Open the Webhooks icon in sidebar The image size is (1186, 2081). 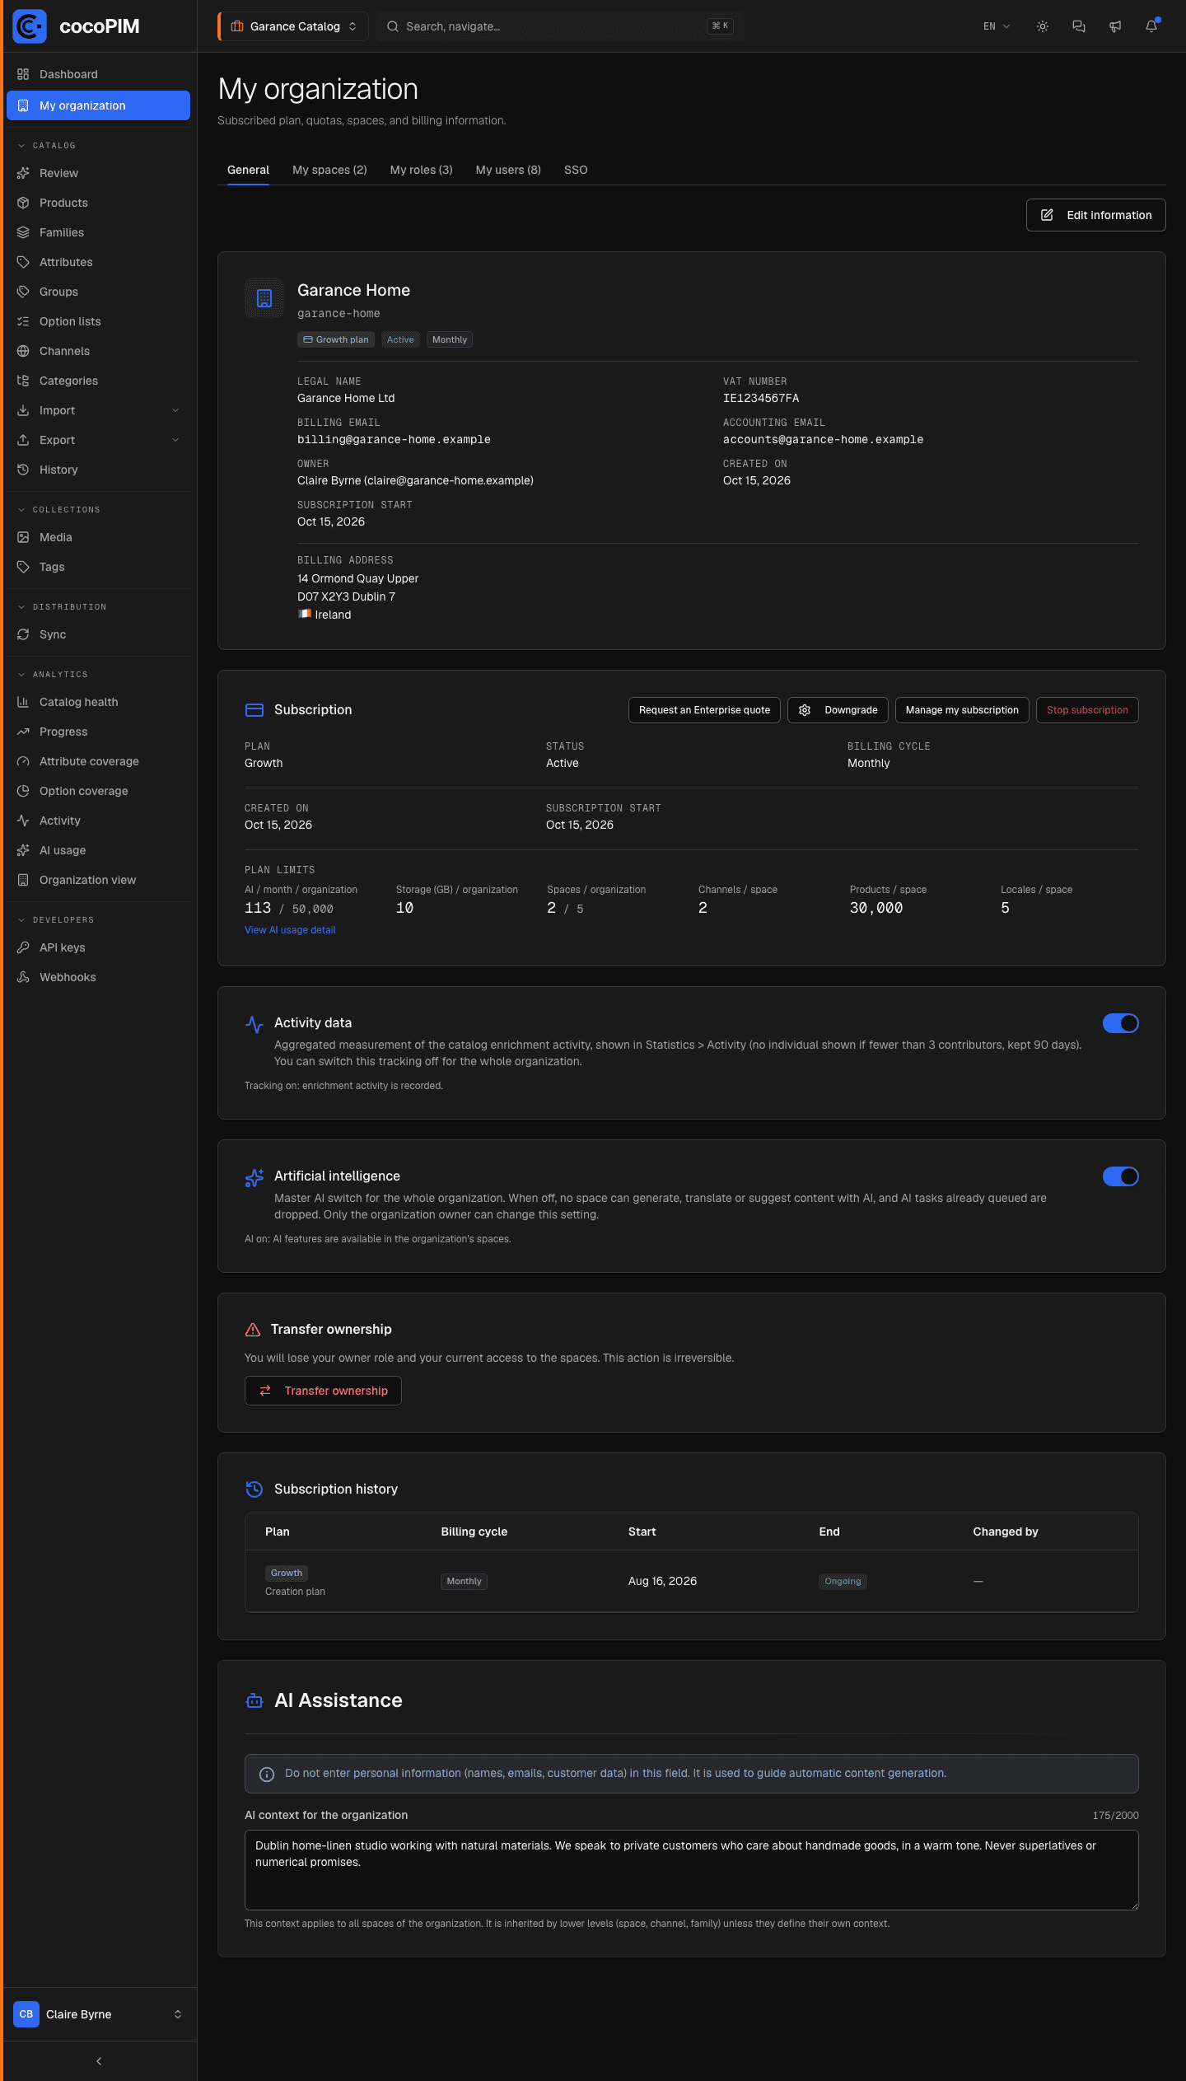point(23,977)
